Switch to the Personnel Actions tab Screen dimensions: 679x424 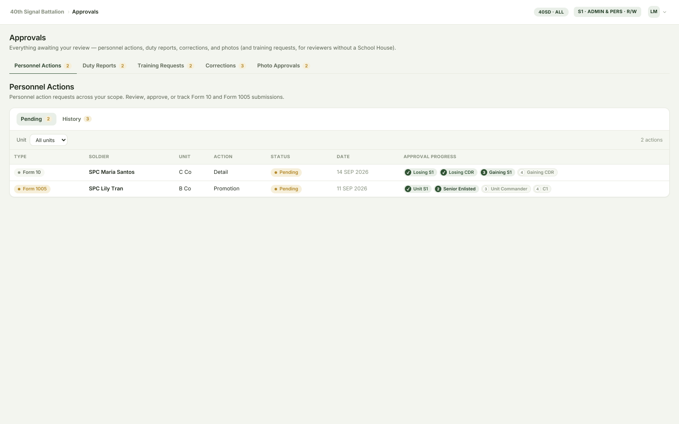point(43,66)
